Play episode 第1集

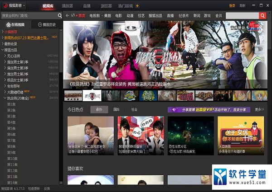pos(11,104)
